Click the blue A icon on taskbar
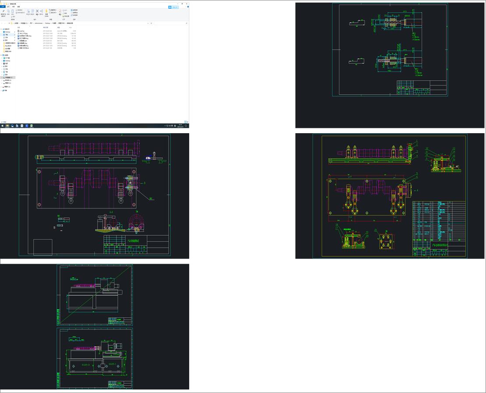 (27, 126)
